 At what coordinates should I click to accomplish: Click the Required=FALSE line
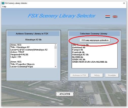tap(19, 55)
